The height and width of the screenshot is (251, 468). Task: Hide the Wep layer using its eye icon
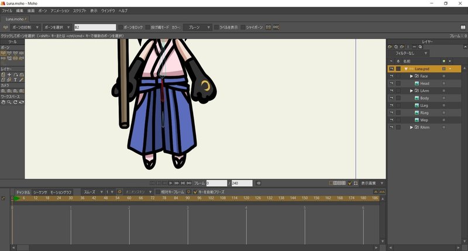point(391,120)
